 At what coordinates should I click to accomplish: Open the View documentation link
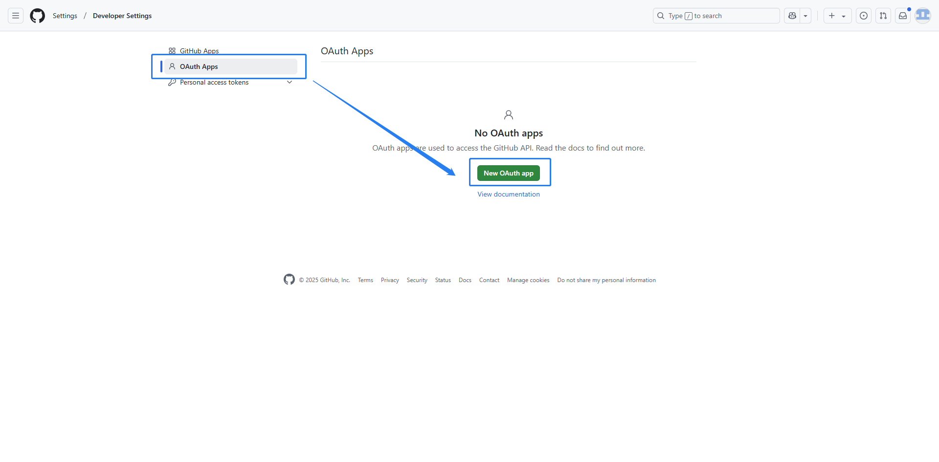509,194
